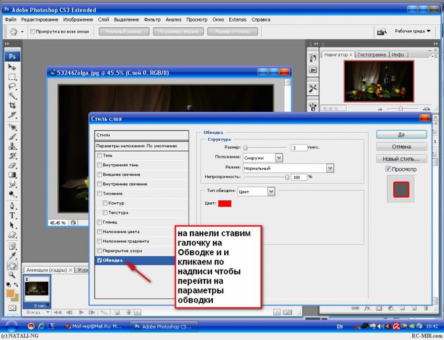Image resolution: width=444 pixels, height=340 pixels.
Task: Open frame delay 0 сек. dropdown
Action: pos(42,306)
